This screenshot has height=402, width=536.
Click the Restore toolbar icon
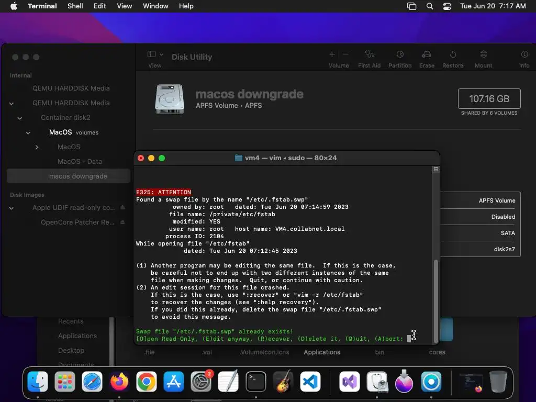(x=453, y=54)
